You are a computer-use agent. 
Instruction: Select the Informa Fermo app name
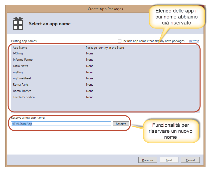23,60
